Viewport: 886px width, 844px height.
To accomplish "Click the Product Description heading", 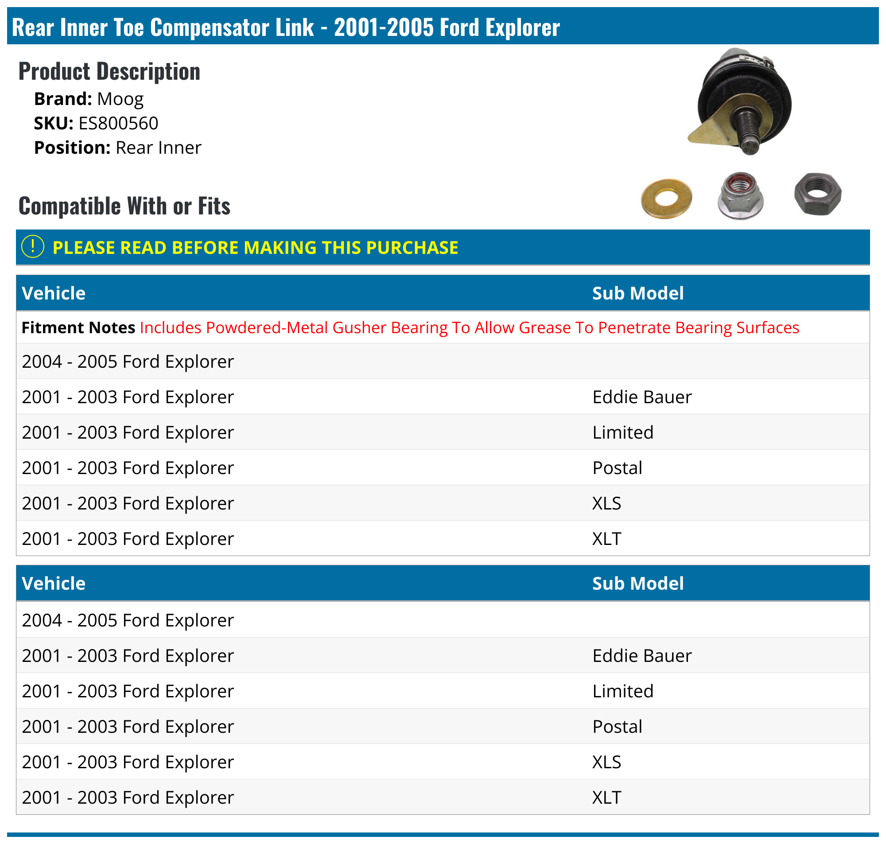I will coord(109,71).
